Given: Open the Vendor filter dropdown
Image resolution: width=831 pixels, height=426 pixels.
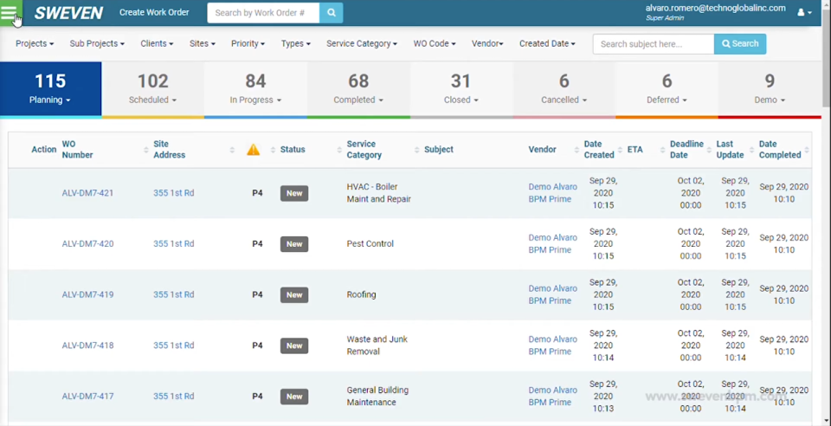Looking at the screenshot, I should click(487, 43).
